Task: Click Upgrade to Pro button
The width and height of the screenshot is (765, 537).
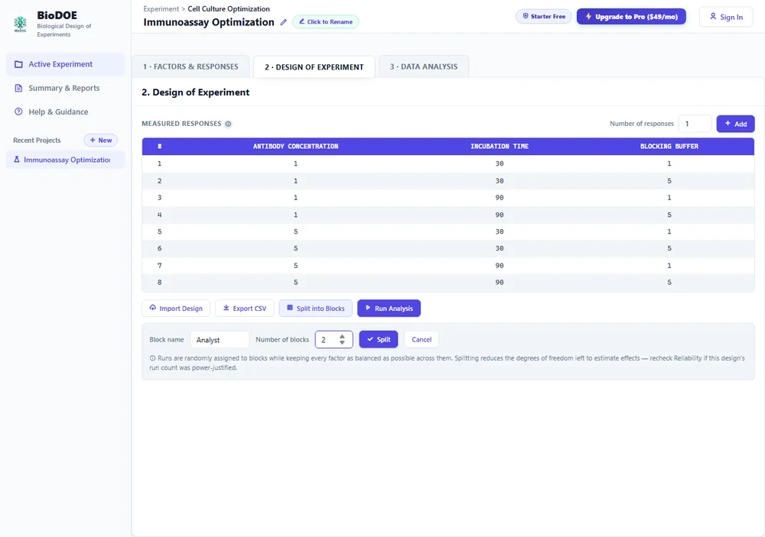Action: pos(631,17)
